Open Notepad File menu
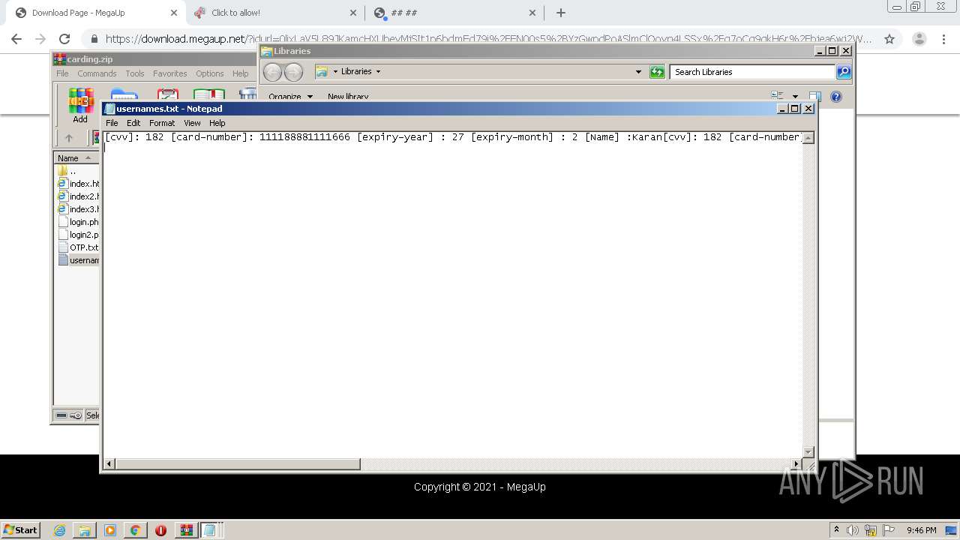 coord(112,123)
